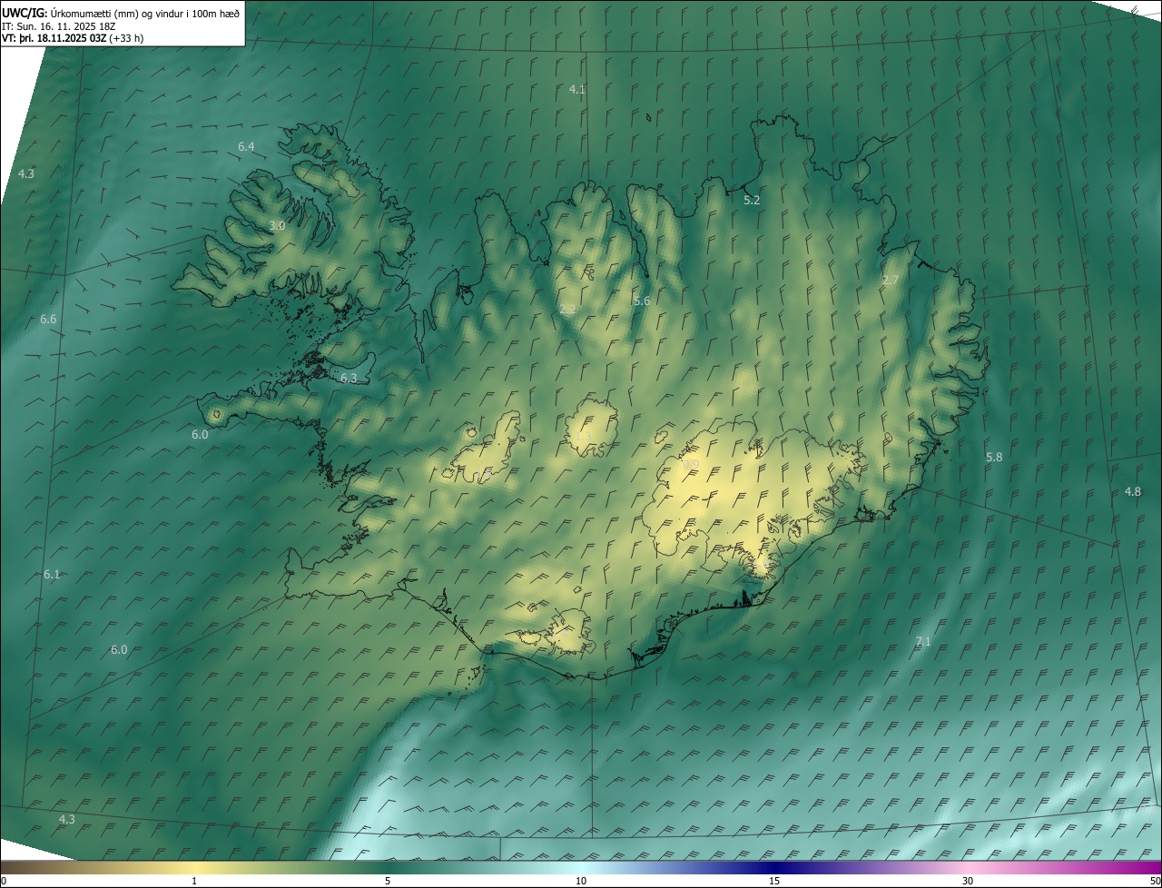Click the 6.6 precipitation value label

pyautogui.click(x=48, y=319)
